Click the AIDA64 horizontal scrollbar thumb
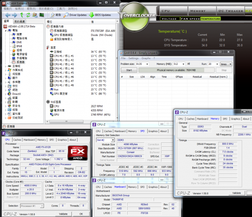The image size is (252, 217). [66, 121]
